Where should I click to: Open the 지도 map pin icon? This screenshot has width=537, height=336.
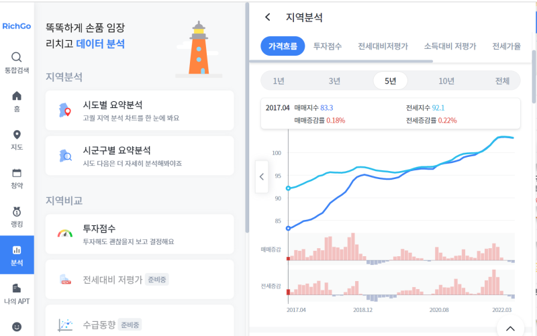16,135
